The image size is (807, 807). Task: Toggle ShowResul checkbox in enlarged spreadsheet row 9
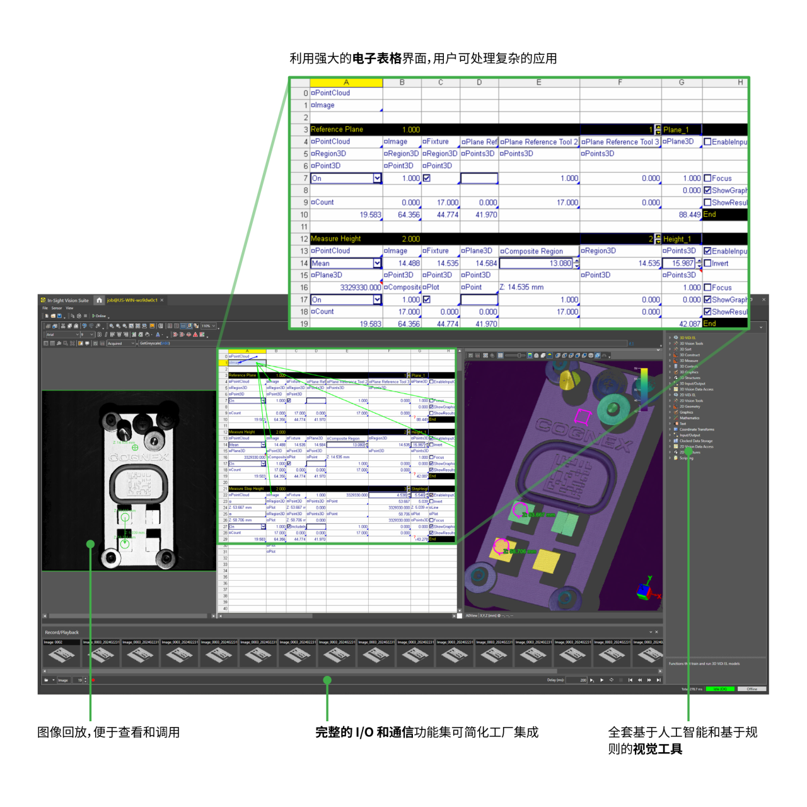pyautogui.click(x=707, y=202)
